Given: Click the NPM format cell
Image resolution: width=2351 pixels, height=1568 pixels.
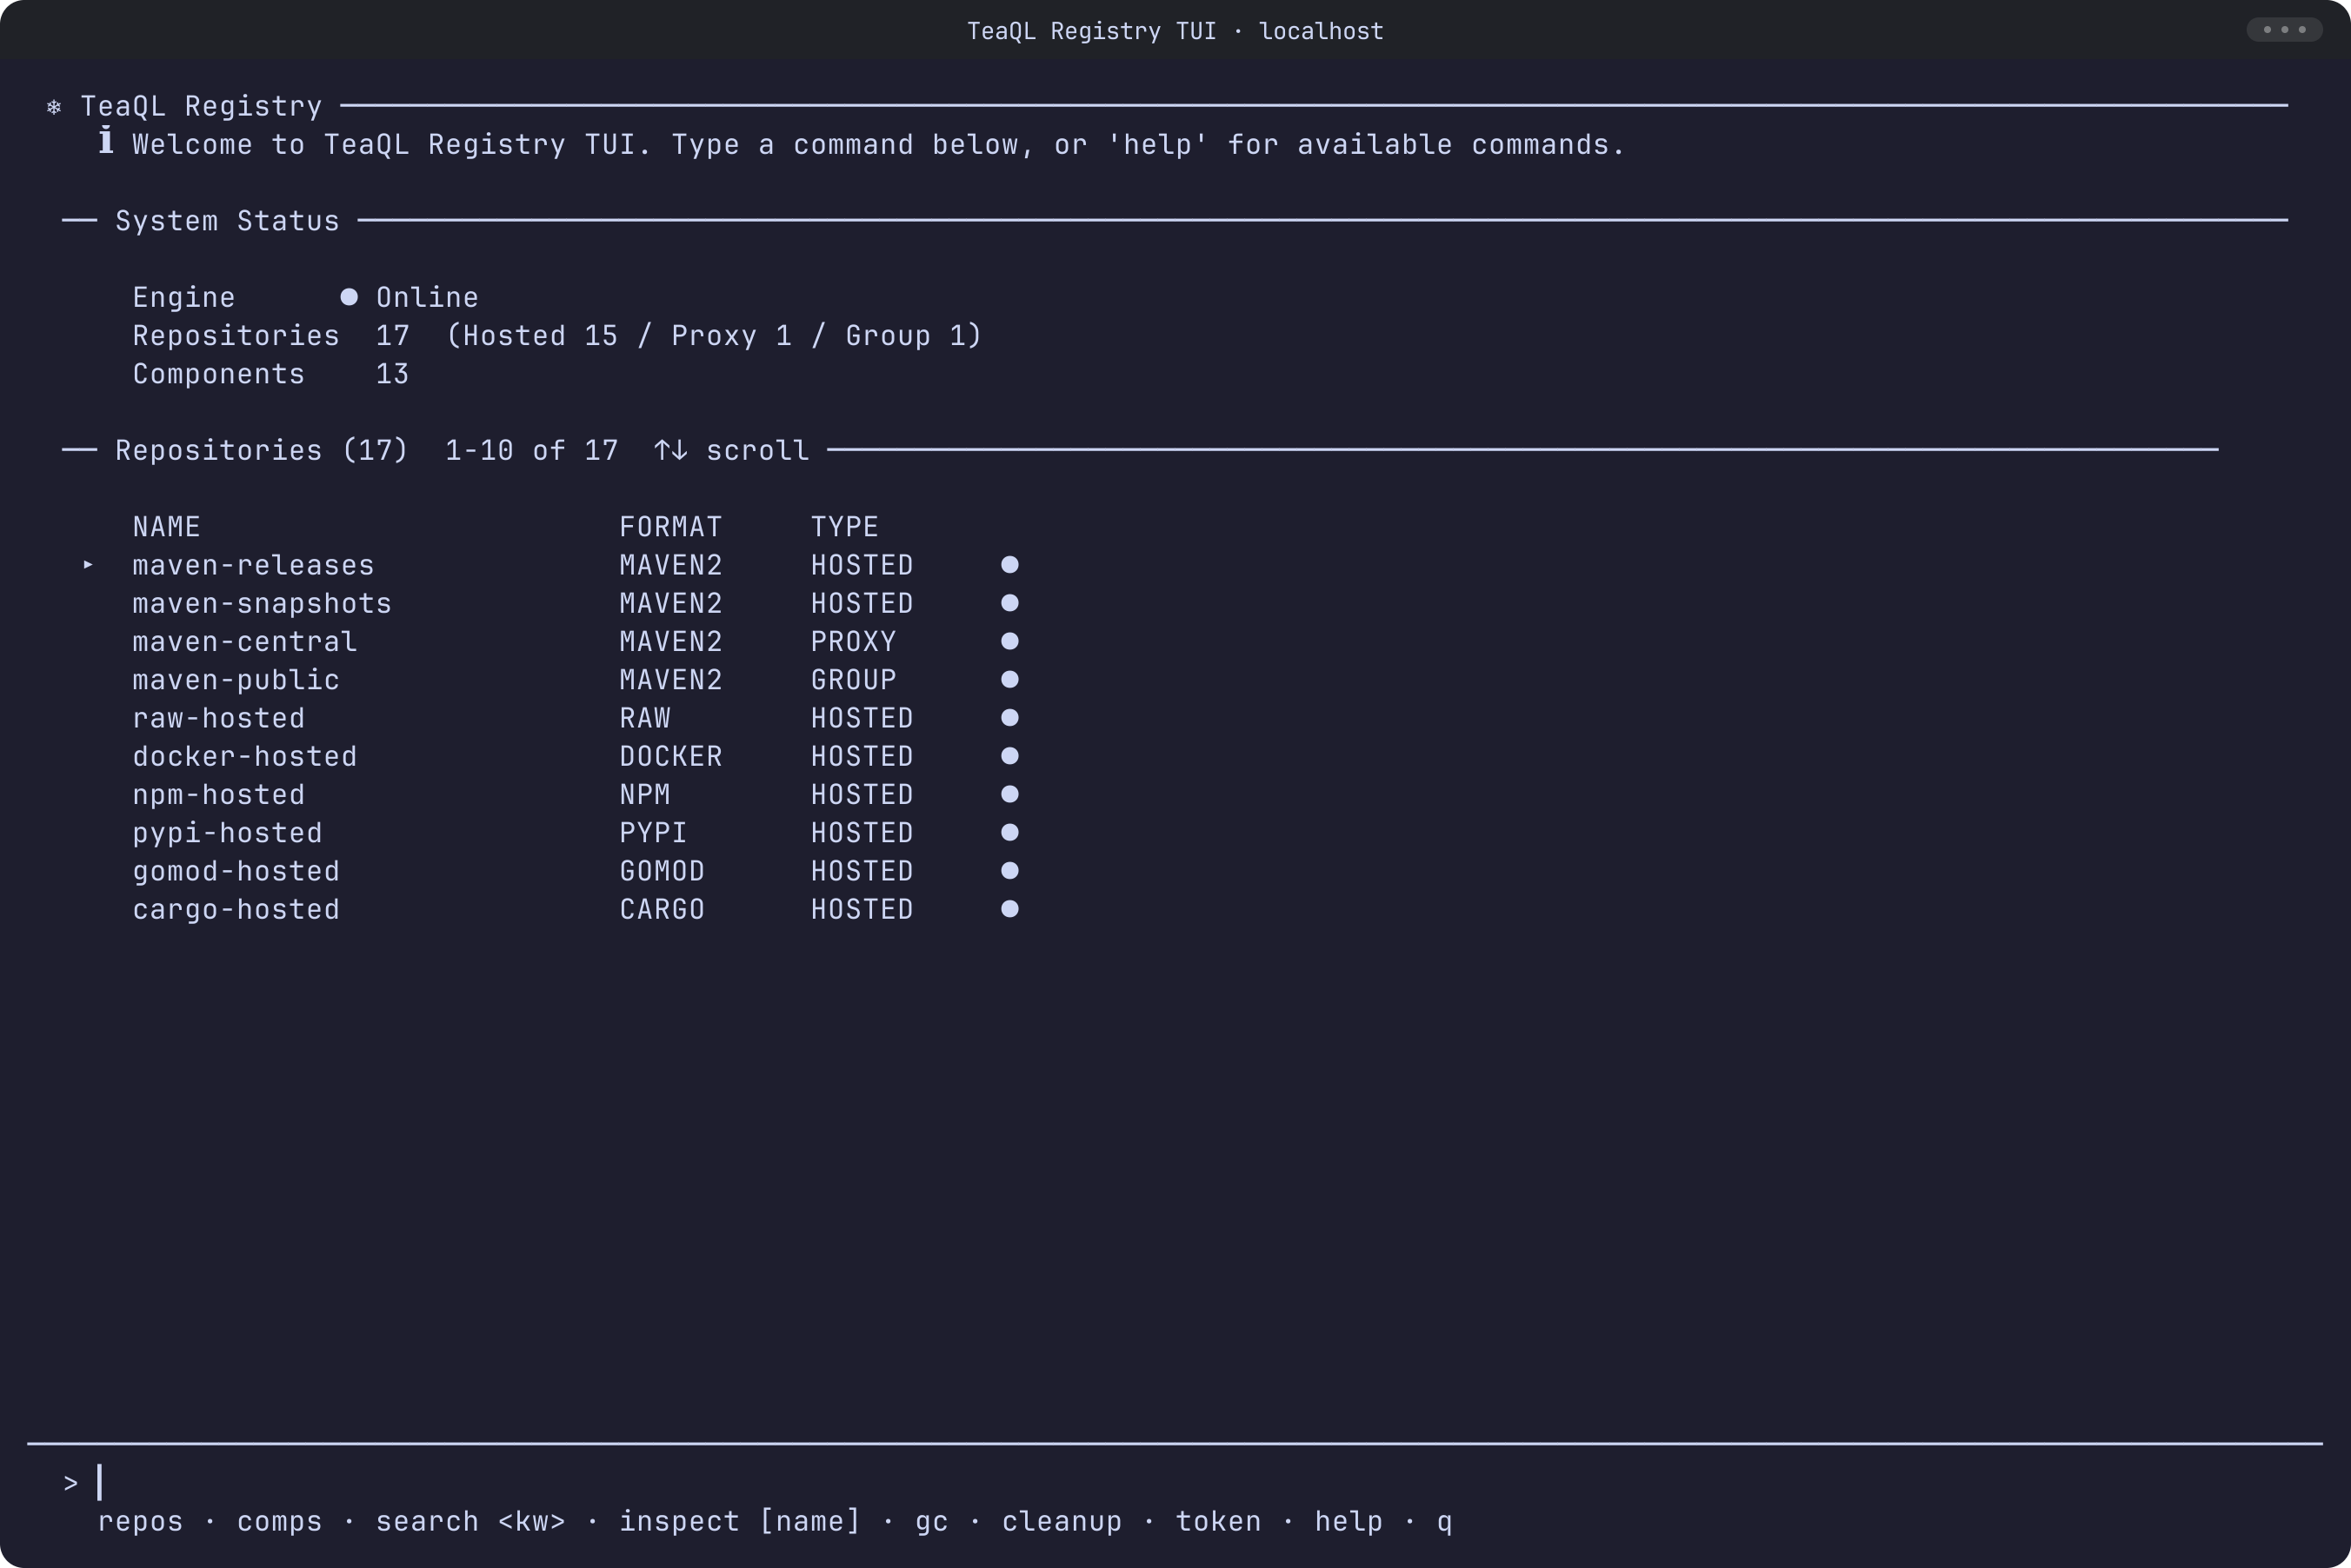Looking at the screenshot, I should coord(644,795).
